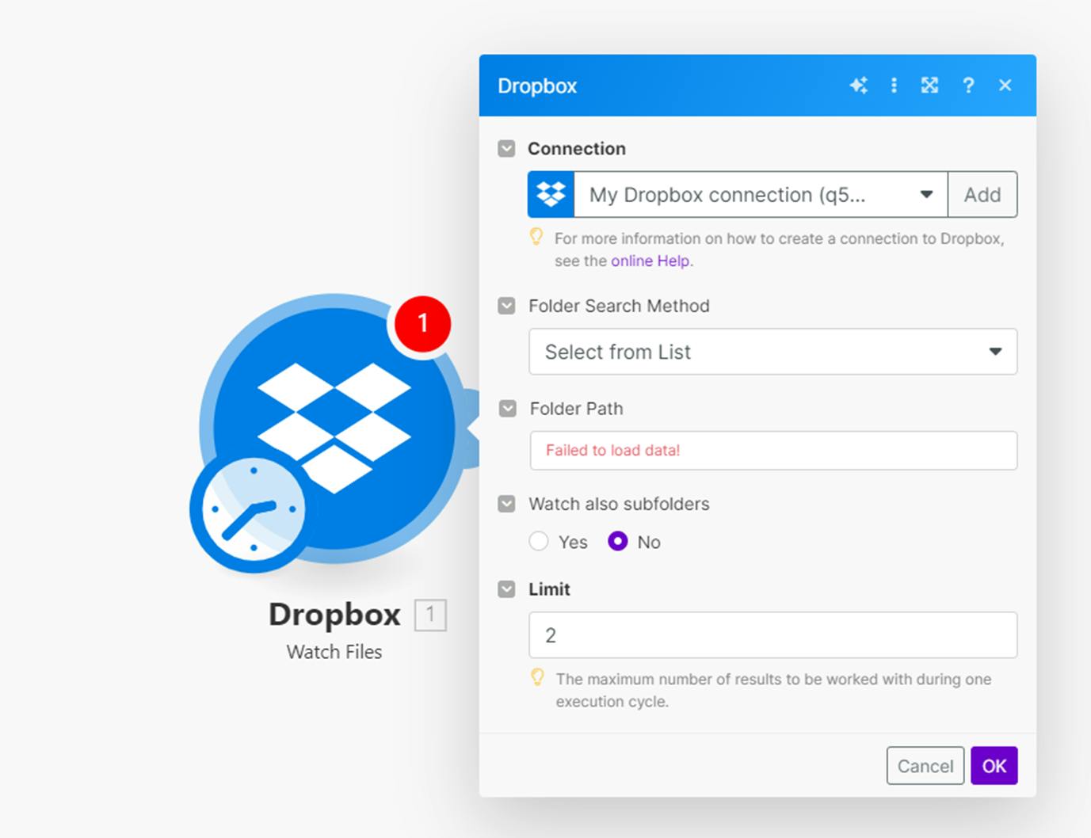Click the Dropbox module name under the icon

[334, 615]
